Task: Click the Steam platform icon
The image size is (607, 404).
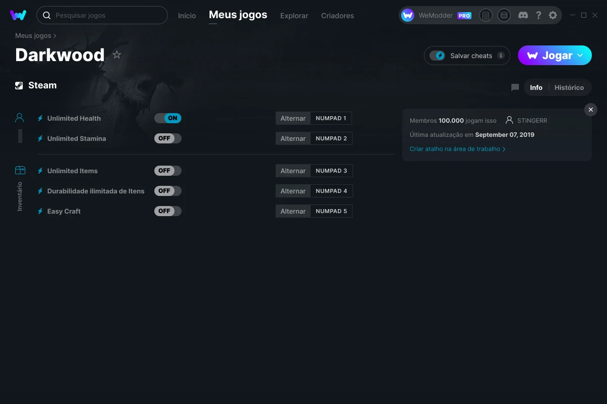Action: tap(19, 85)
